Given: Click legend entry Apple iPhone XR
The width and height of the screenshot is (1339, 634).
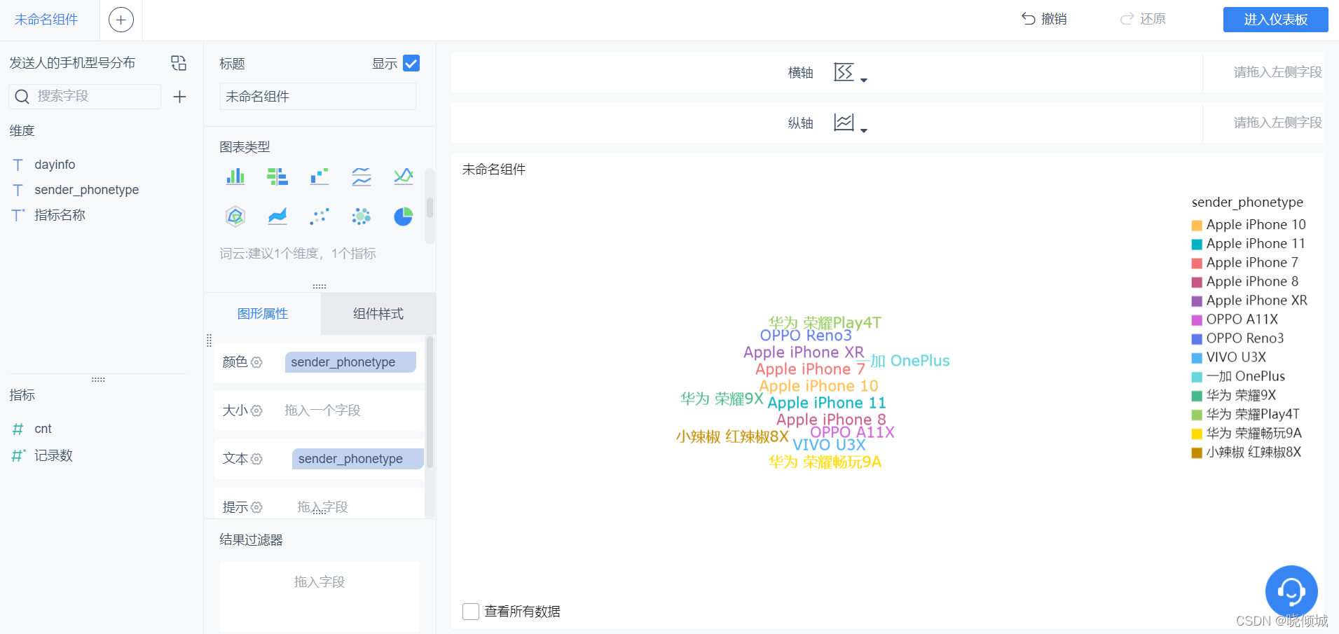Looking at the screenshot, I should point(1249,301).
